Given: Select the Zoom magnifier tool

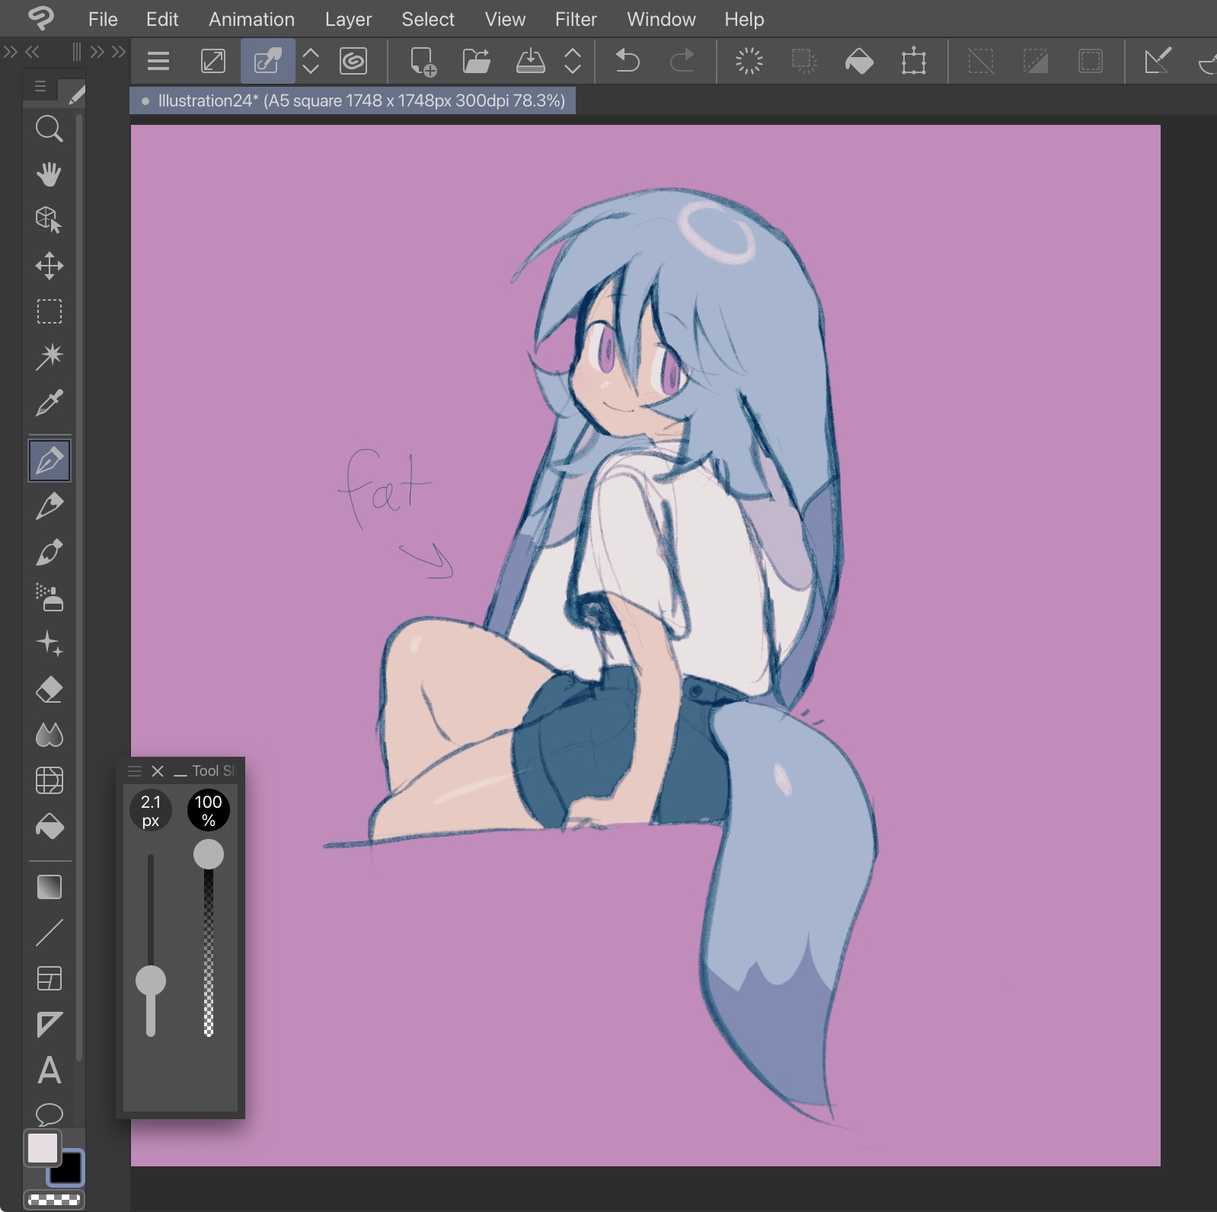Looking at the screenshot, I should click(49, 129).
